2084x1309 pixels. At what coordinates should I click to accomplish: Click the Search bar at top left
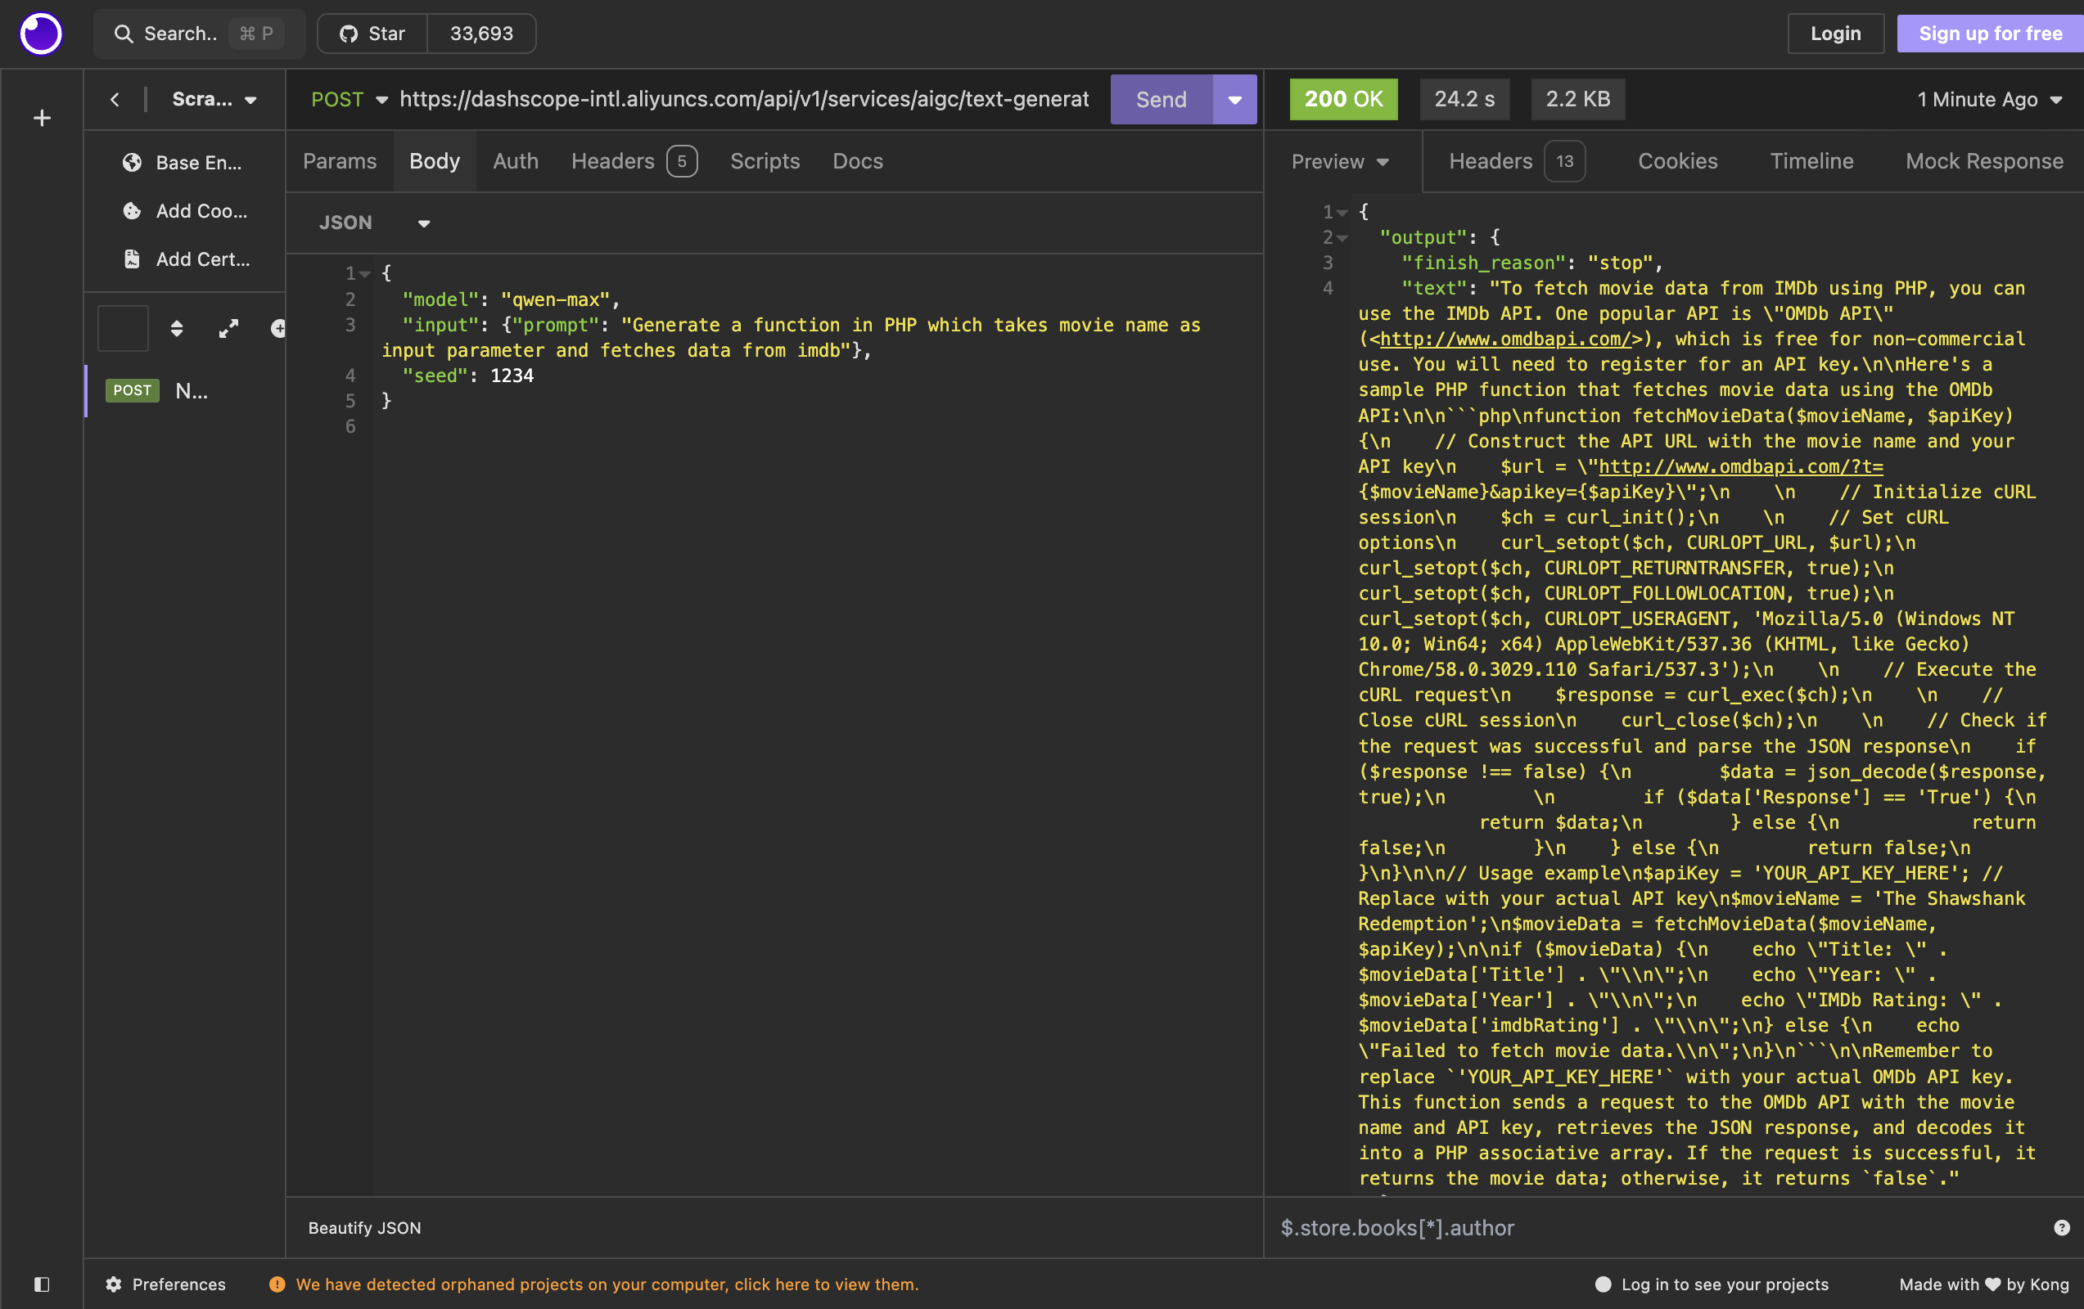click(196, 34)
